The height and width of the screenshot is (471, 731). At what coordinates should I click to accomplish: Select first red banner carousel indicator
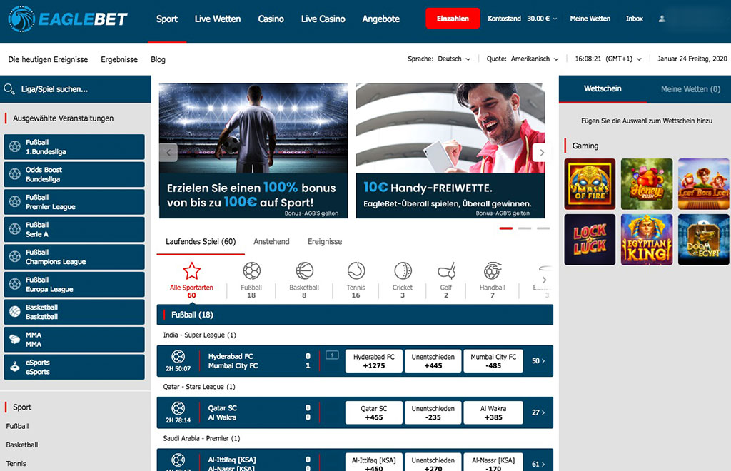click(x=506, y=228)
